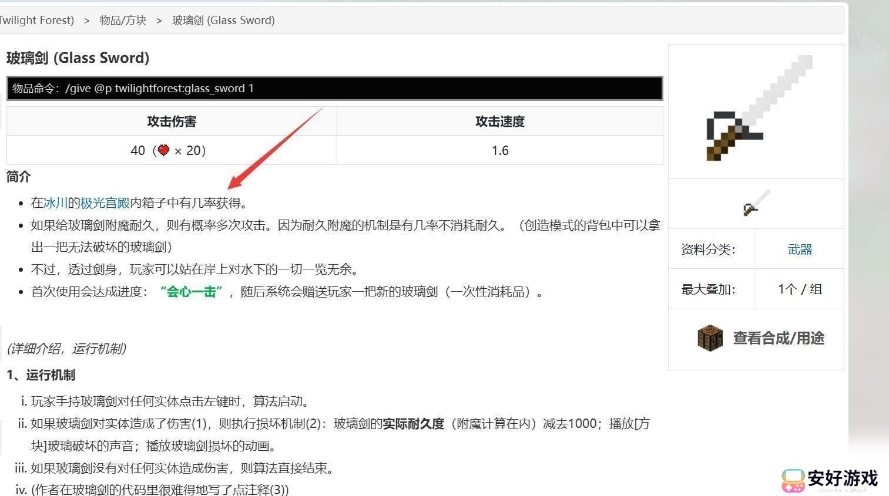Open the 武器 category link
This screenshot has height=496, width=889.
coord(799,249)
